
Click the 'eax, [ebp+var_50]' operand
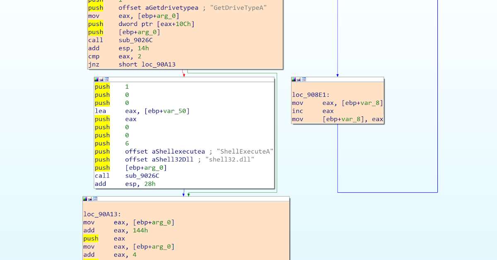click(x=157, y=111)
